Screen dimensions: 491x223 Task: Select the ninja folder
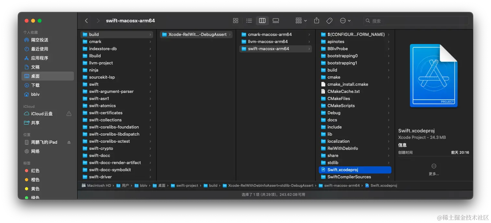point(117,70)
